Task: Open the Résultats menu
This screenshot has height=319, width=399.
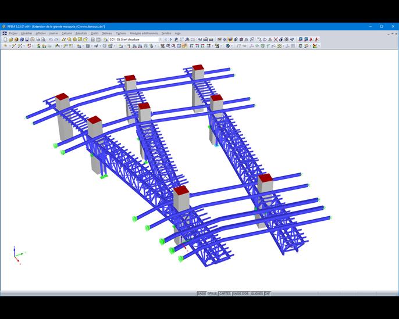Action: 81,33
